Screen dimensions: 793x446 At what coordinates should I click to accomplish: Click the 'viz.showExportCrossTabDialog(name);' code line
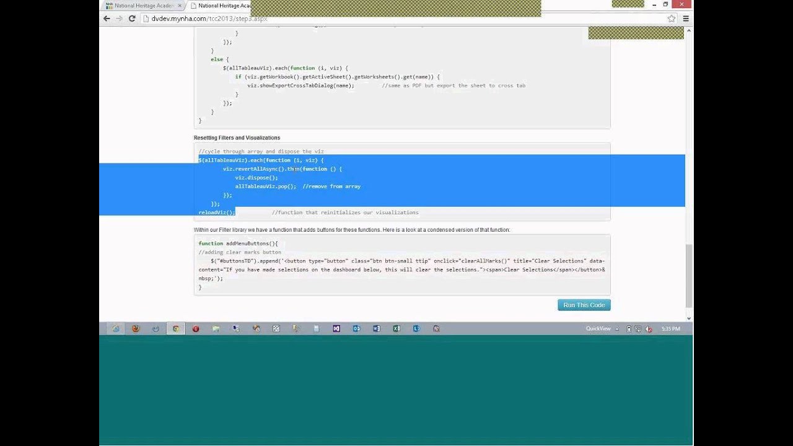click(300, 85)
